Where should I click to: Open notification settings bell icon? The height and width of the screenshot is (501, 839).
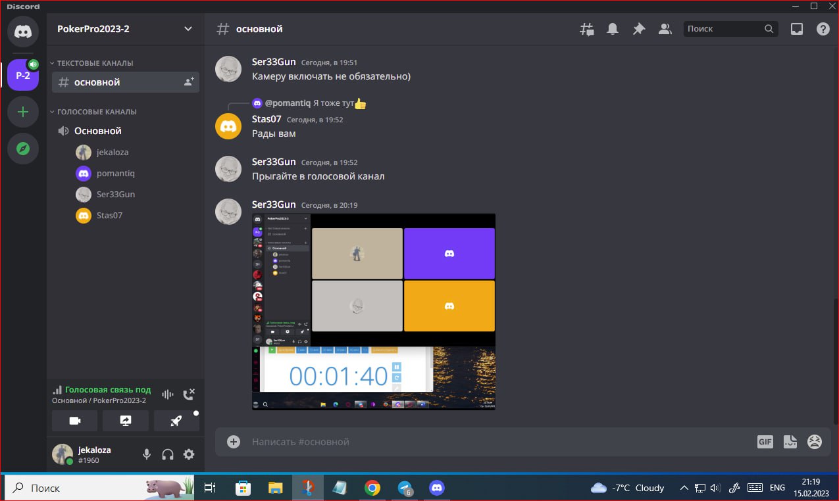pos(613,29)
